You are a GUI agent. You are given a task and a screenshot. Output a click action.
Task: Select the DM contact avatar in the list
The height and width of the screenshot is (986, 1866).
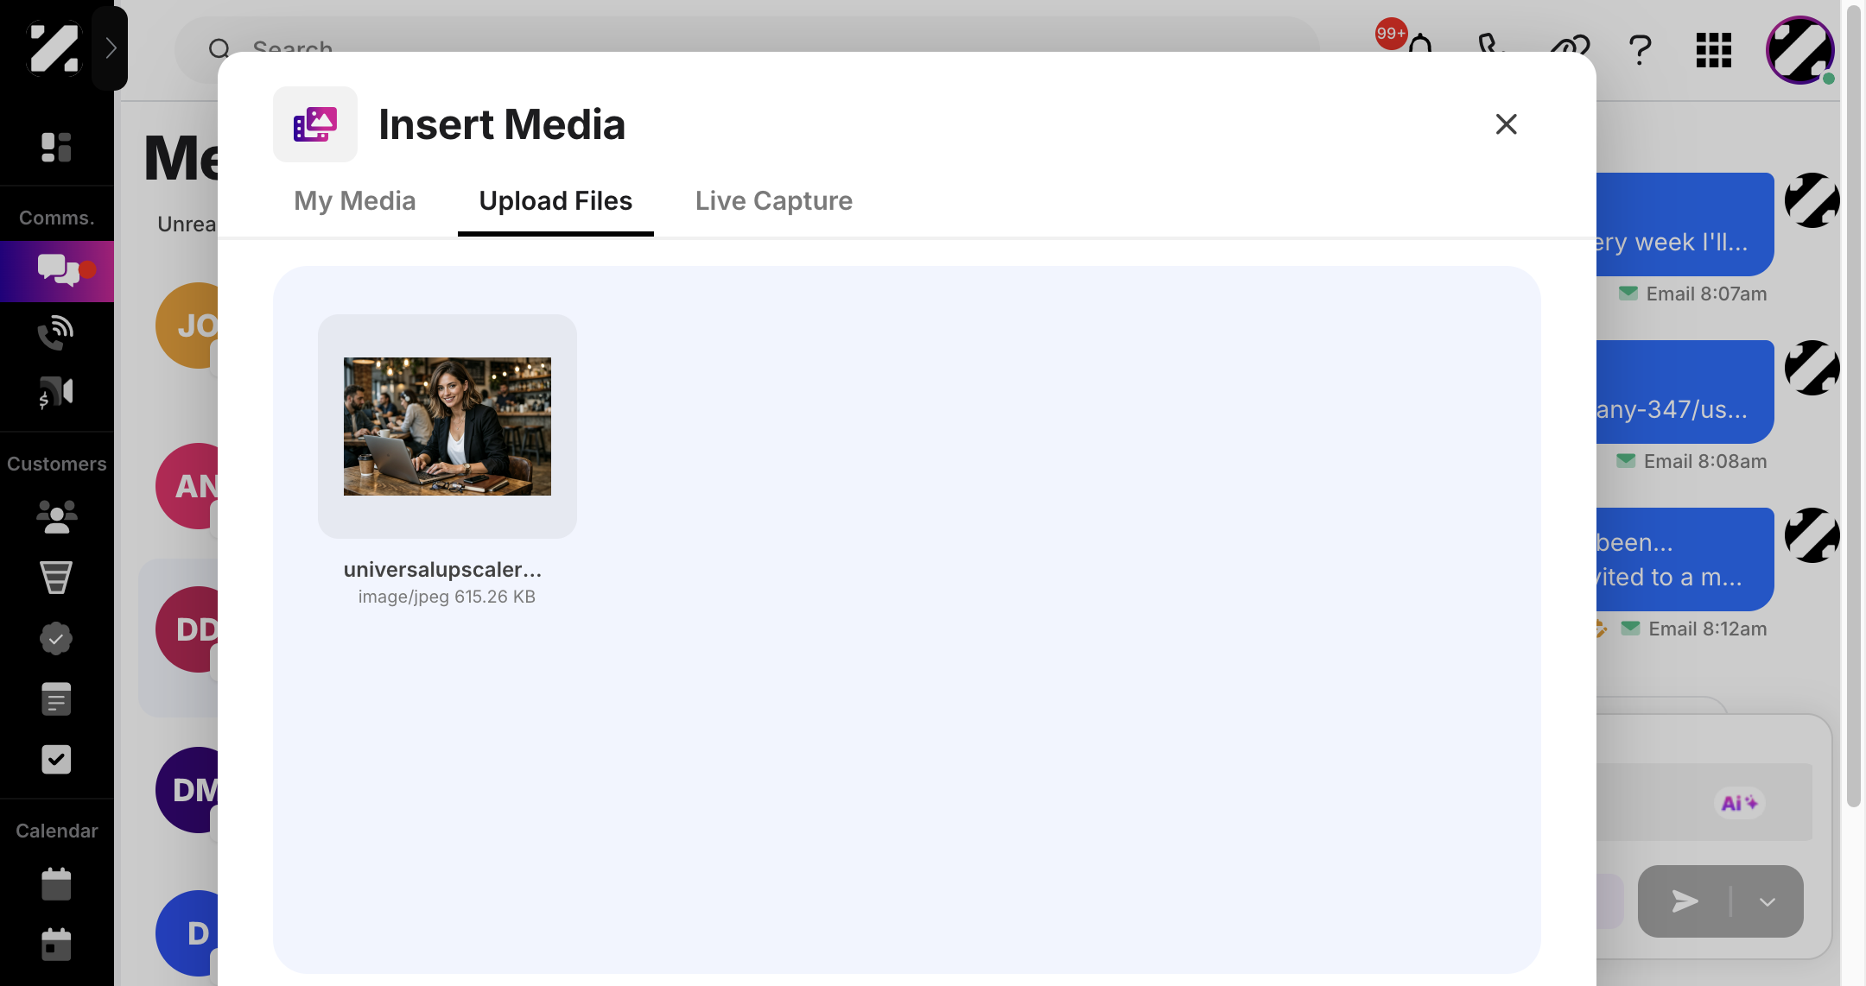click(x=188, y=790)
